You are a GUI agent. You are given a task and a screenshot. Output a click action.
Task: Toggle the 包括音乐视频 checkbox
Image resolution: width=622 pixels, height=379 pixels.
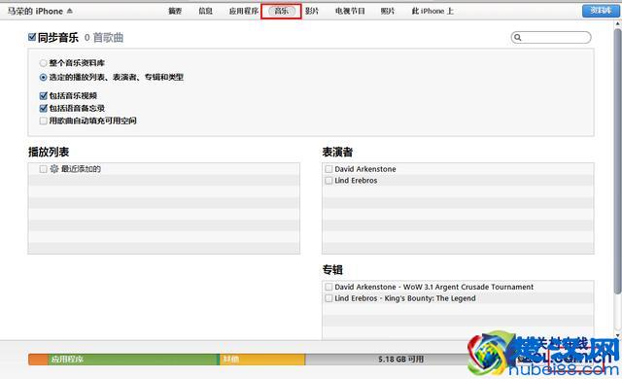coord(43,95)
